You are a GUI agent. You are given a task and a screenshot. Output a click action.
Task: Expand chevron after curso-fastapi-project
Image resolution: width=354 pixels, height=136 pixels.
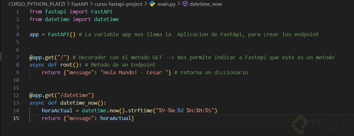tap(145, 4)
